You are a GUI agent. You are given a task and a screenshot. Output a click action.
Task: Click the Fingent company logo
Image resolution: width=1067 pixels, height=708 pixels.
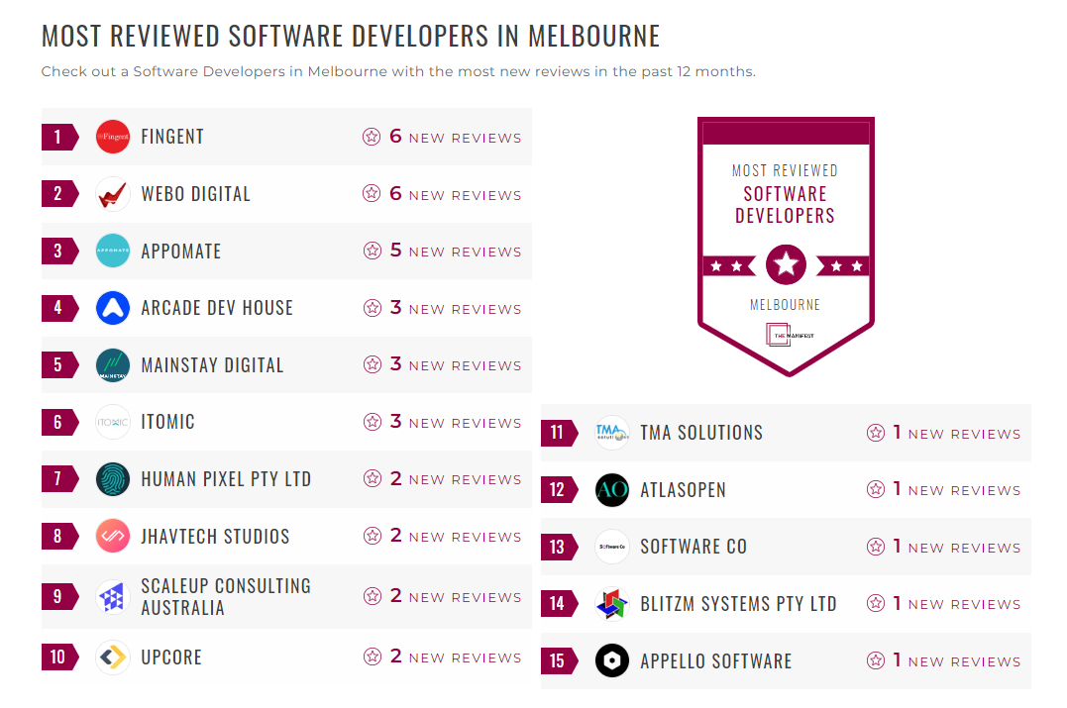[112, 137]
